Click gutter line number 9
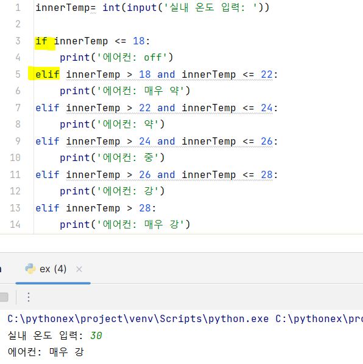The image size is (363, 364). click(18, 141)
